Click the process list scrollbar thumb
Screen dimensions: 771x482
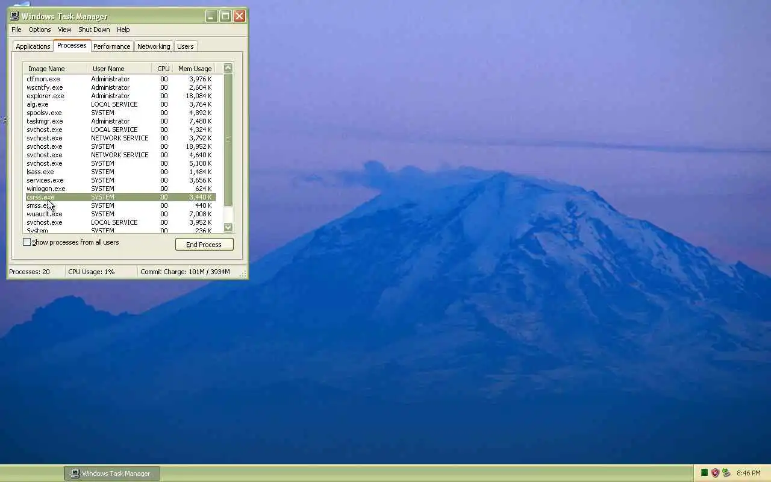point(228,140)
